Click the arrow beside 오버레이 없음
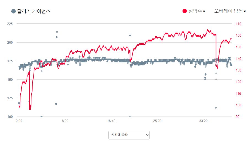The image size is (252, 144). tap(245, 12)
